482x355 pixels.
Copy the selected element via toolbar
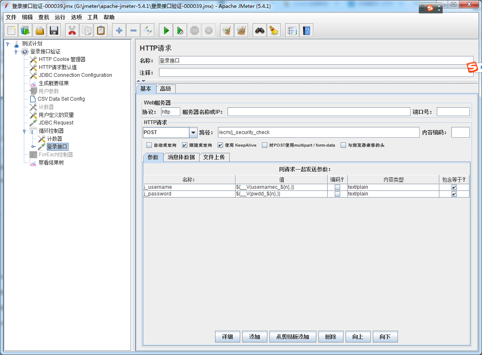[x=86, y=30]
